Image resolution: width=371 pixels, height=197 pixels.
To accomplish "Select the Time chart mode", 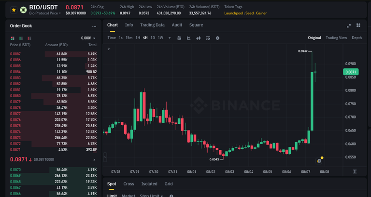I will (x=112, y=38).
